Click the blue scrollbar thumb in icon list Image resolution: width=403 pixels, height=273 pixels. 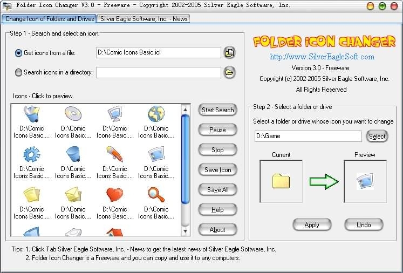(x=185, y=159)
